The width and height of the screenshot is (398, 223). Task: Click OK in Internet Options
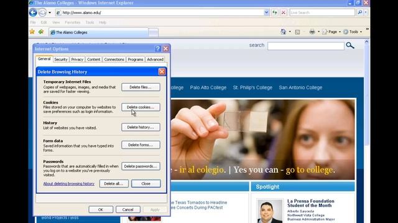(101, 209)
